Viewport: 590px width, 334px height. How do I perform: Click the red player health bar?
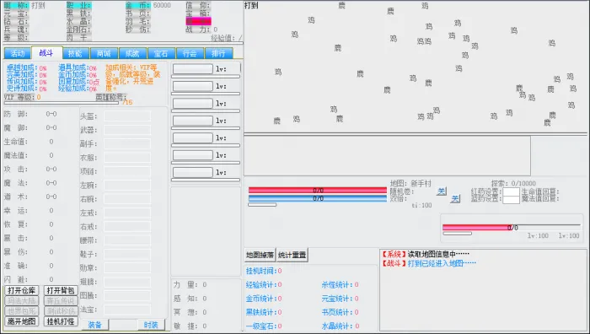coord(318,190)
